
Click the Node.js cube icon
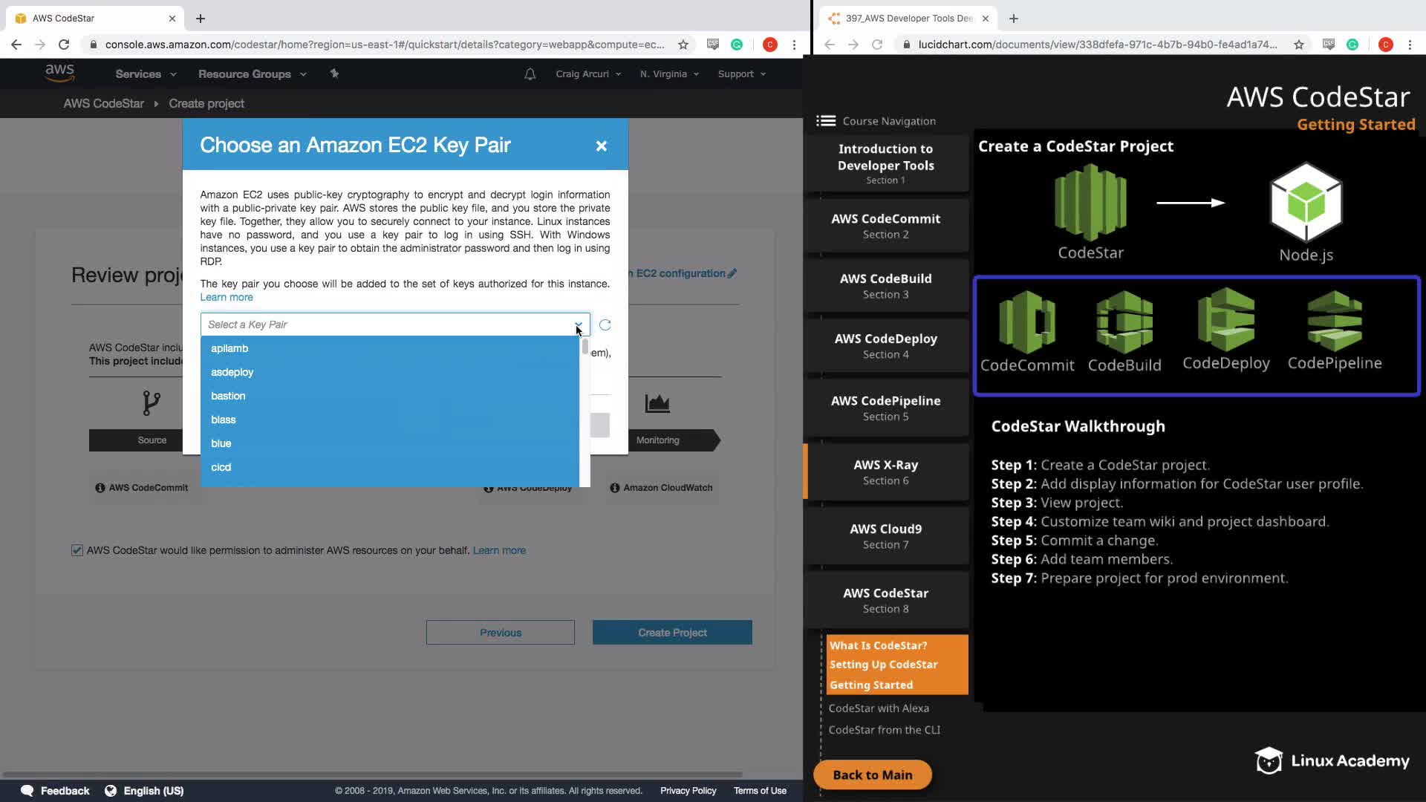[x=1306, y=203]
